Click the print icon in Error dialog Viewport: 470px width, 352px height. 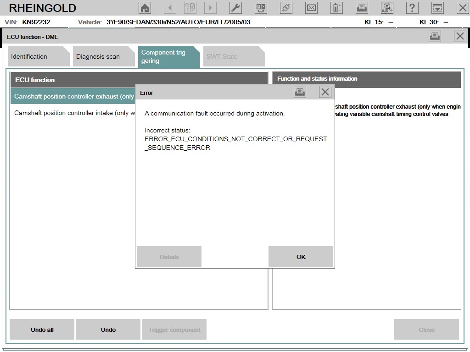pos(300,92)
